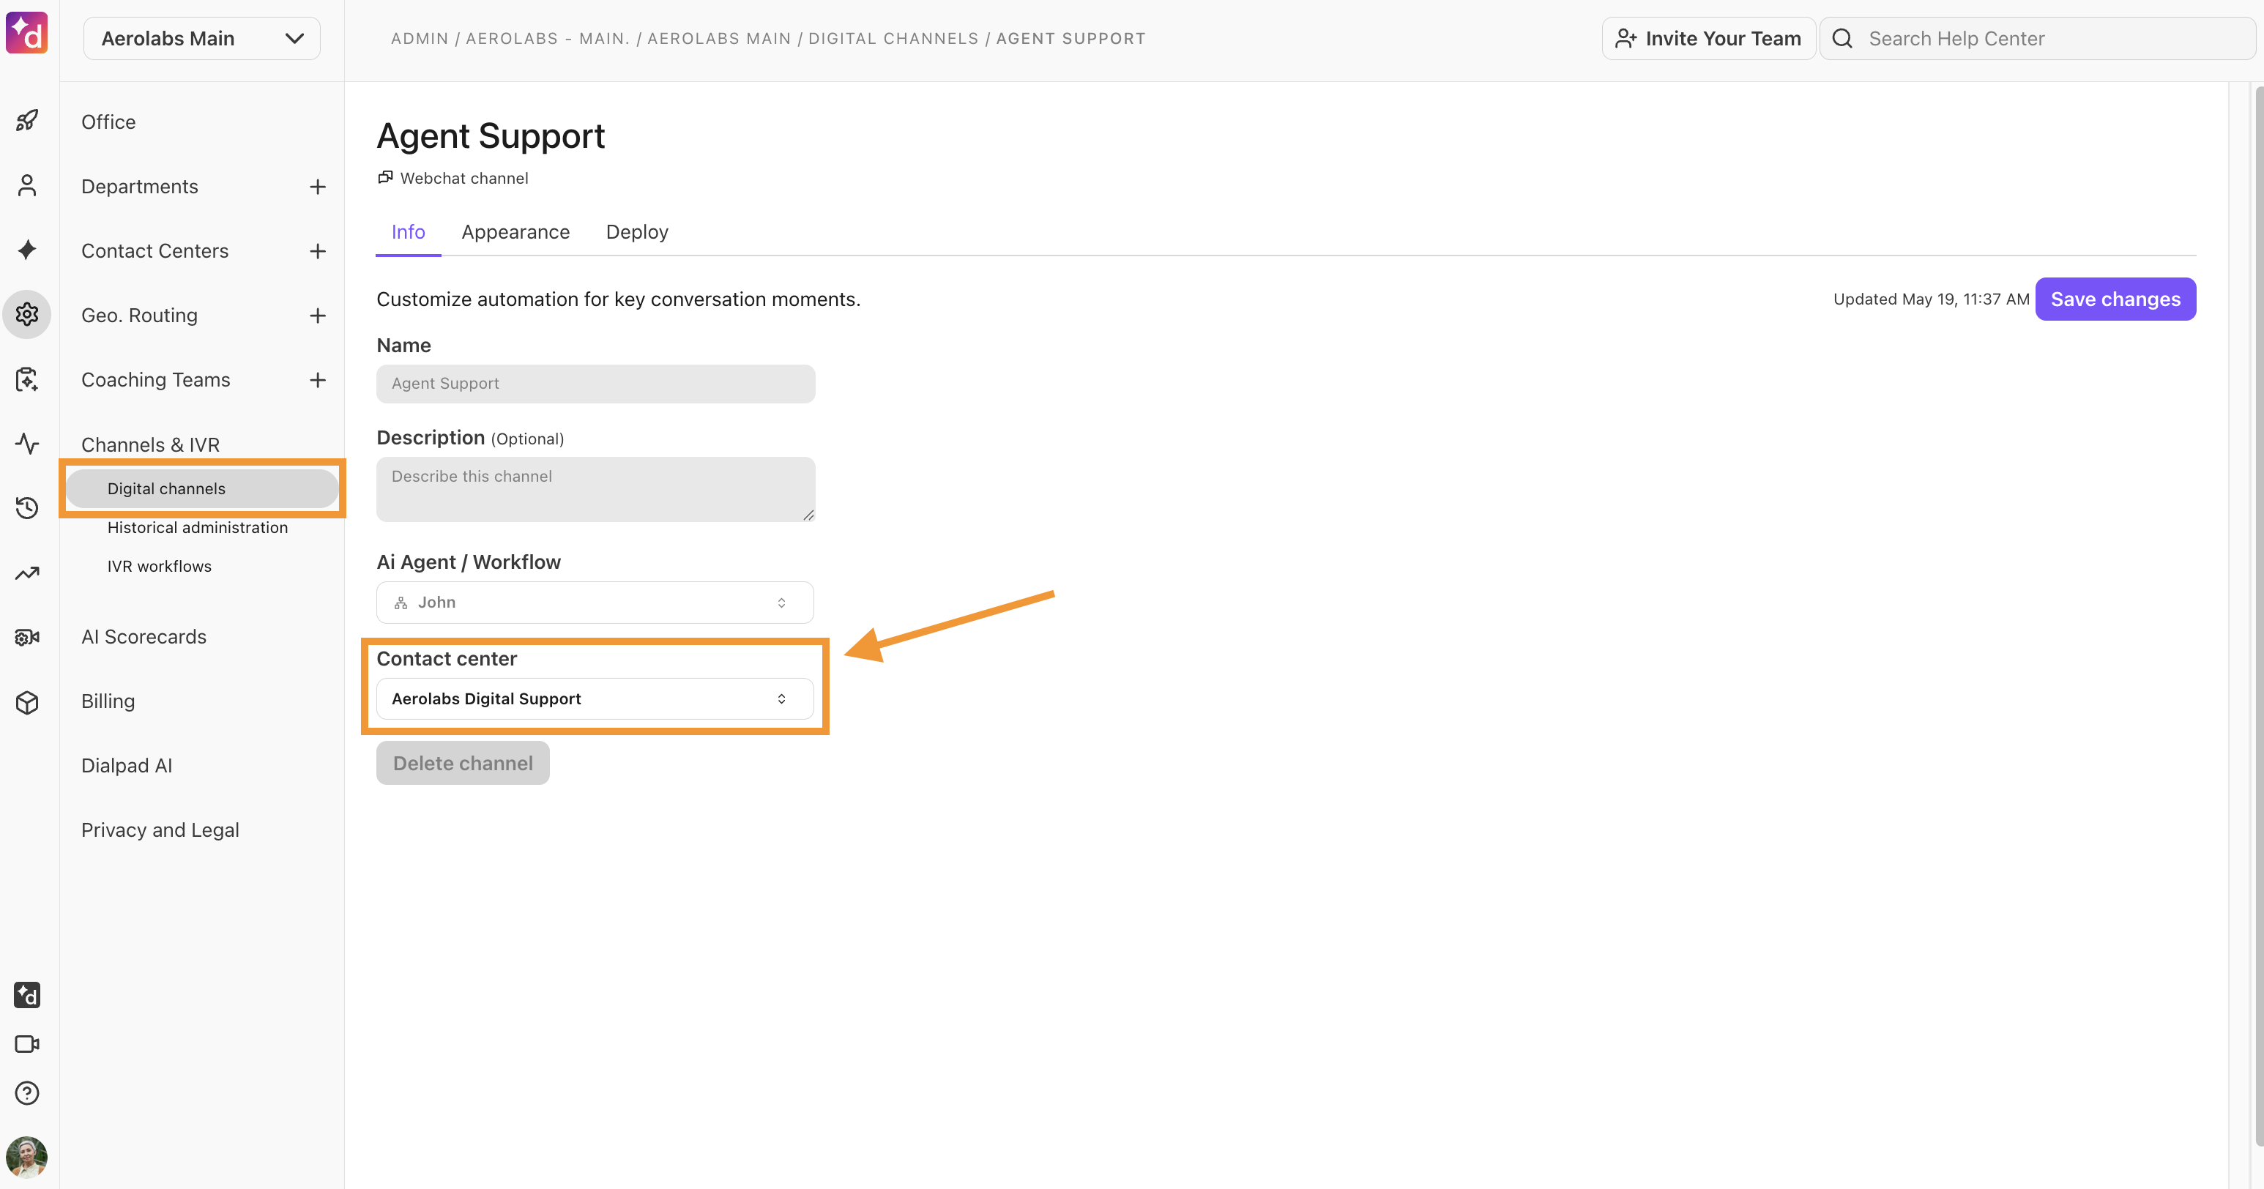
Task: Open Dialpad AI in the sidebar
Action: 127,765
